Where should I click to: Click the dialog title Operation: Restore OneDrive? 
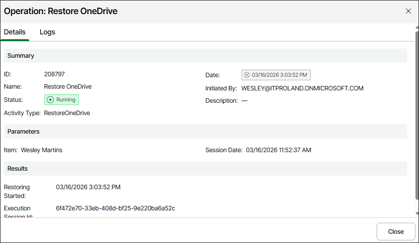click(60, 11)
